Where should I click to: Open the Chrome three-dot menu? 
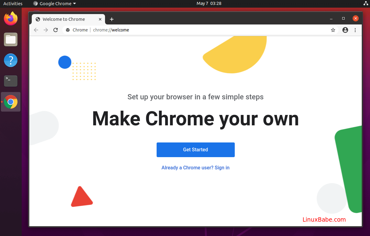pyautogui.click(x=355, y=30)
